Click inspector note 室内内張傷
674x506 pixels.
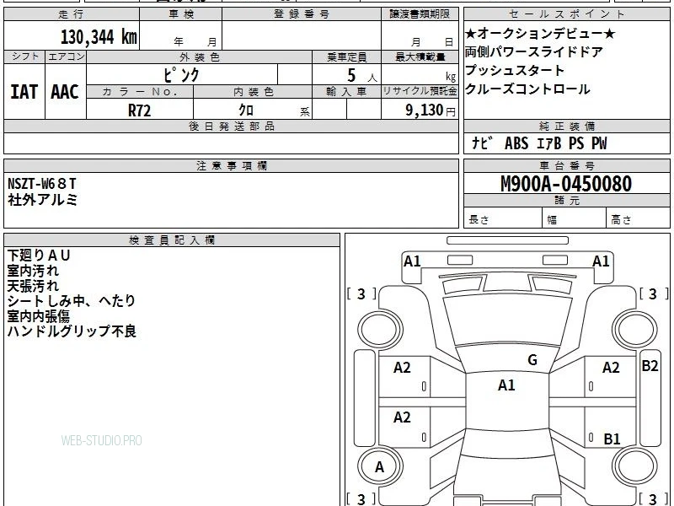pos(38,316)
